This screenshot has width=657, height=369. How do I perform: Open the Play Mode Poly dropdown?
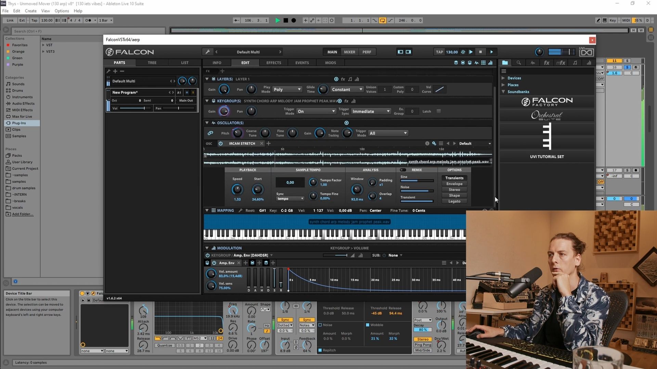coord(287,89)
